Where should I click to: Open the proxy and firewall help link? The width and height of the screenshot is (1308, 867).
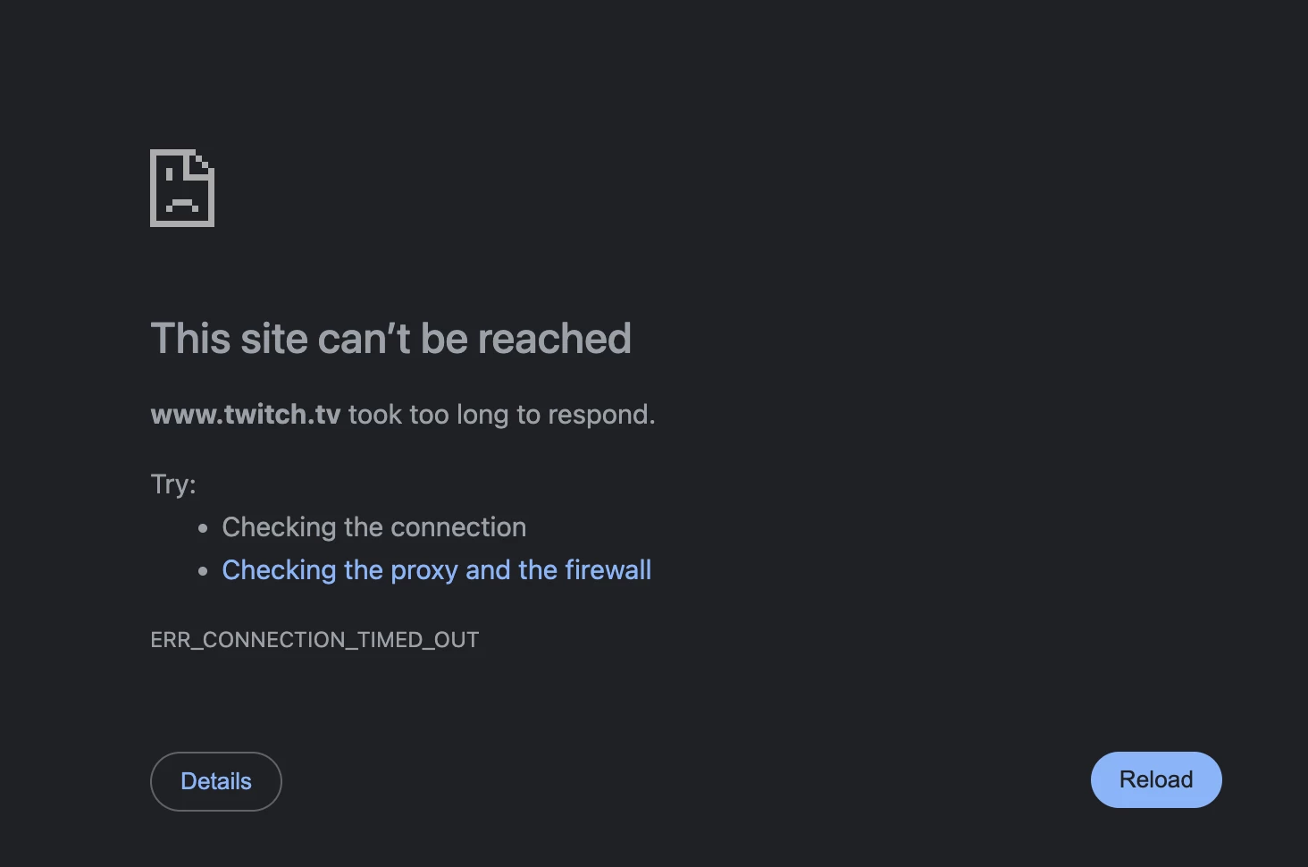436,570
